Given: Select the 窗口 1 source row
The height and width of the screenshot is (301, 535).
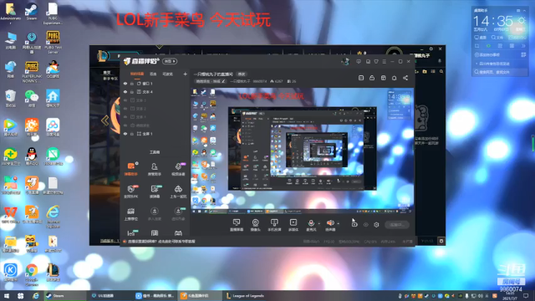Looking at the screenshot, I should (155, 84).
